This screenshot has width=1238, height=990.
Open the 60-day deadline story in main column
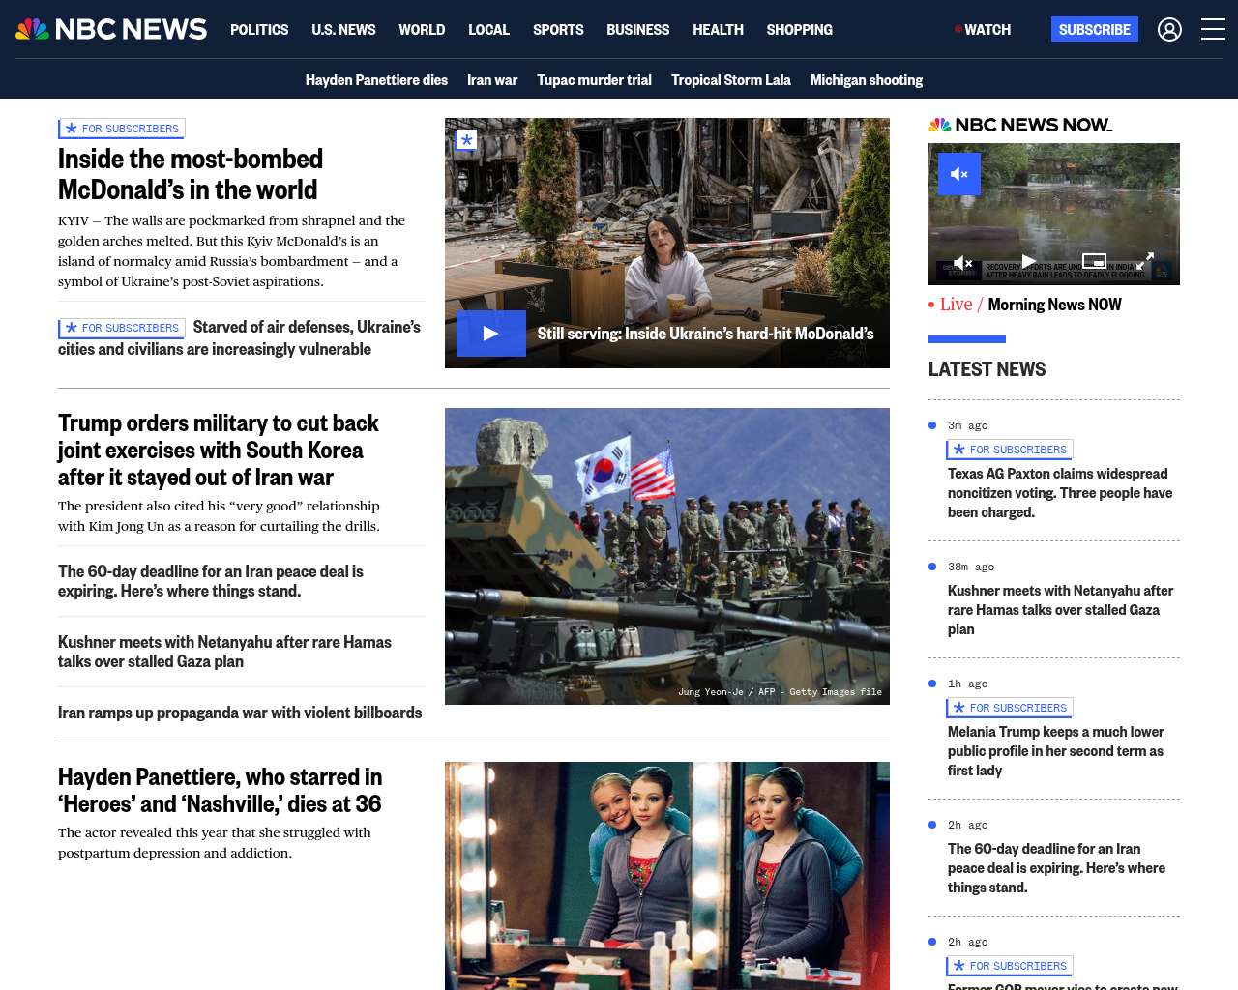[211, 581]
